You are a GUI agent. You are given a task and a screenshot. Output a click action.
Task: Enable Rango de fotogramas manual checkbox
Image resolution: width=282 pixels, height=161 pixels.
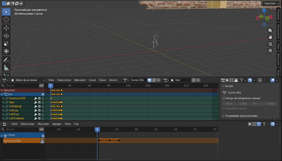[224, 98]
